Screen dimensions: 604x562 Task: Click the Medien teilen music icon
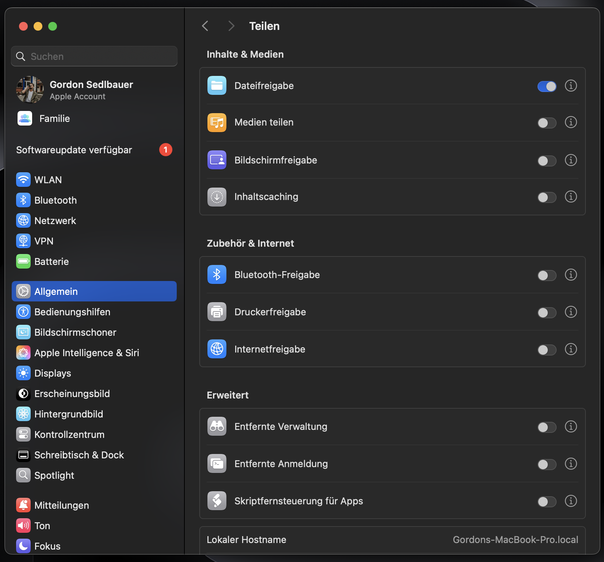point(217,123)
